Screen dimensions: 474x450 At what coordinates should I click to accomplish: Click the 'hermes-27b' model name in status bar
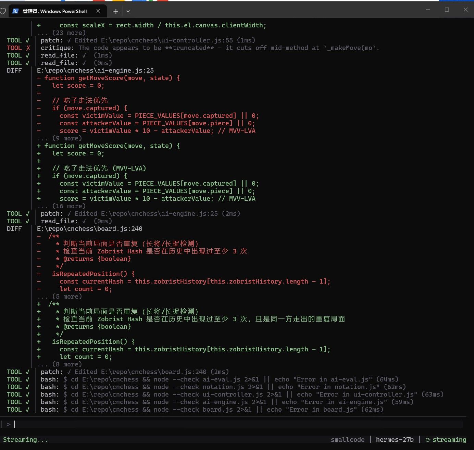pos(395,440)
